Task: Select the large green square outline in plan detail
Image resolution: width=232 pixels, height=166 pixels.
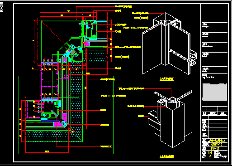Action: (x=62, y=41)
